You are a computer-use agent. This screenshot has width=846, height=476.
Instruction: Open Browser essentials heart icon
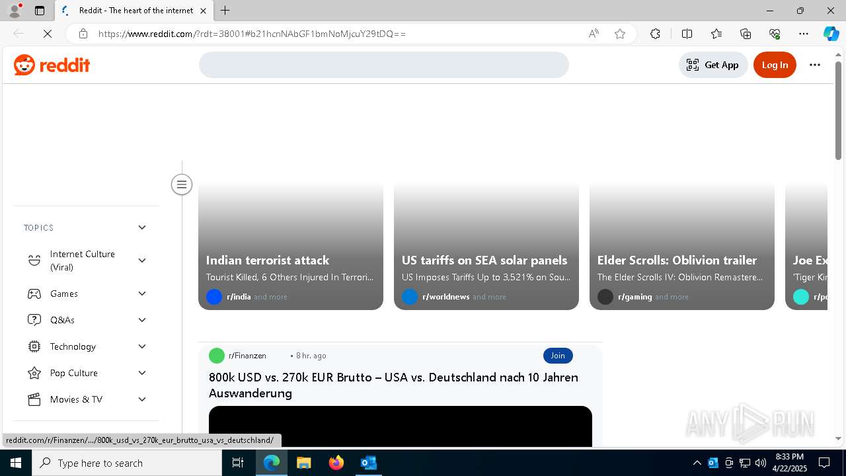(x=775, y=34)
